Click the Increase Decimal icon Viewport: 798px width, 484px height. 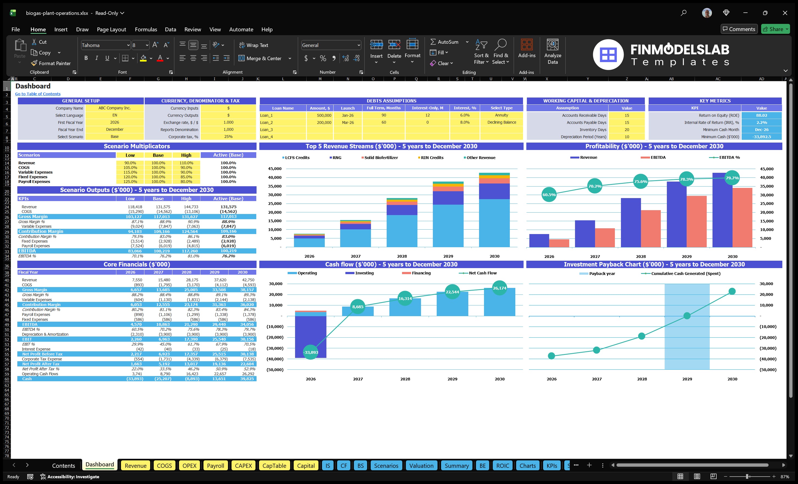click(345, 59)
